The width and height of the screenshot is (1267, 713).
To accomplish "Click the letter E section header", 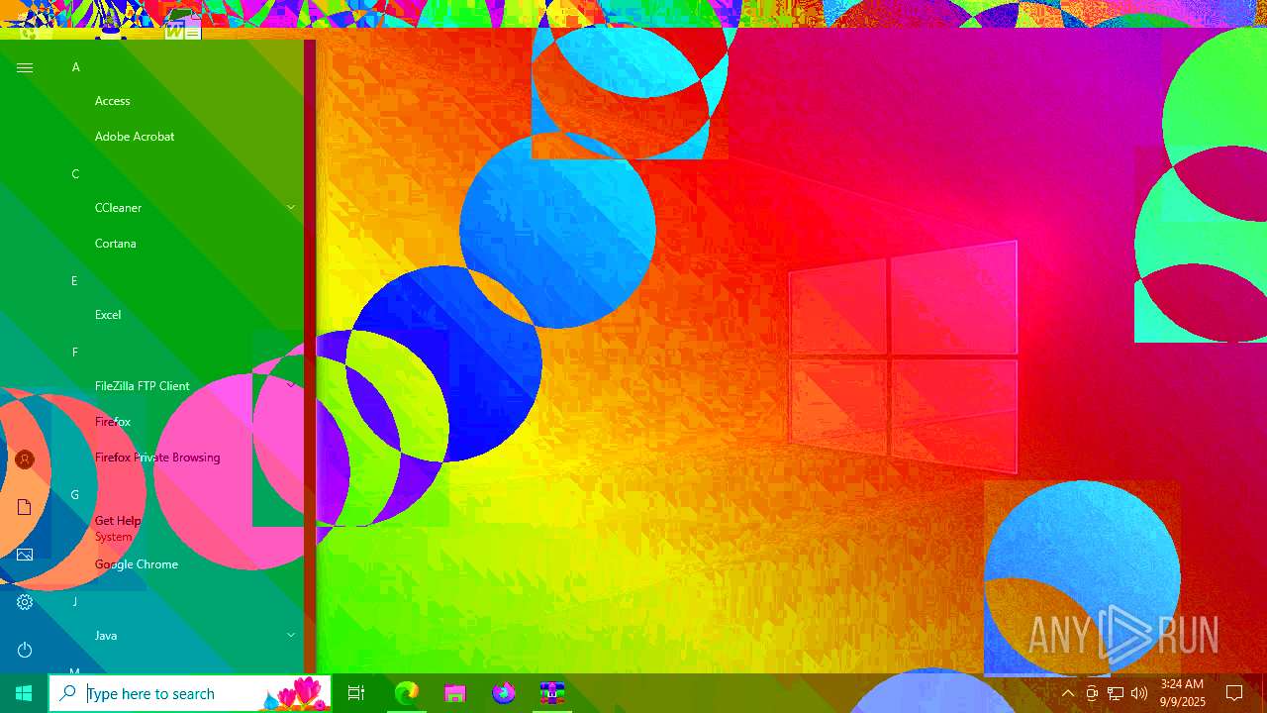I will [x=74, y=281].
